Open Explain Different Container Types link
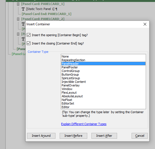Image resolution: width=155 pixels, height=149 pixels. (x=84, y=124)
